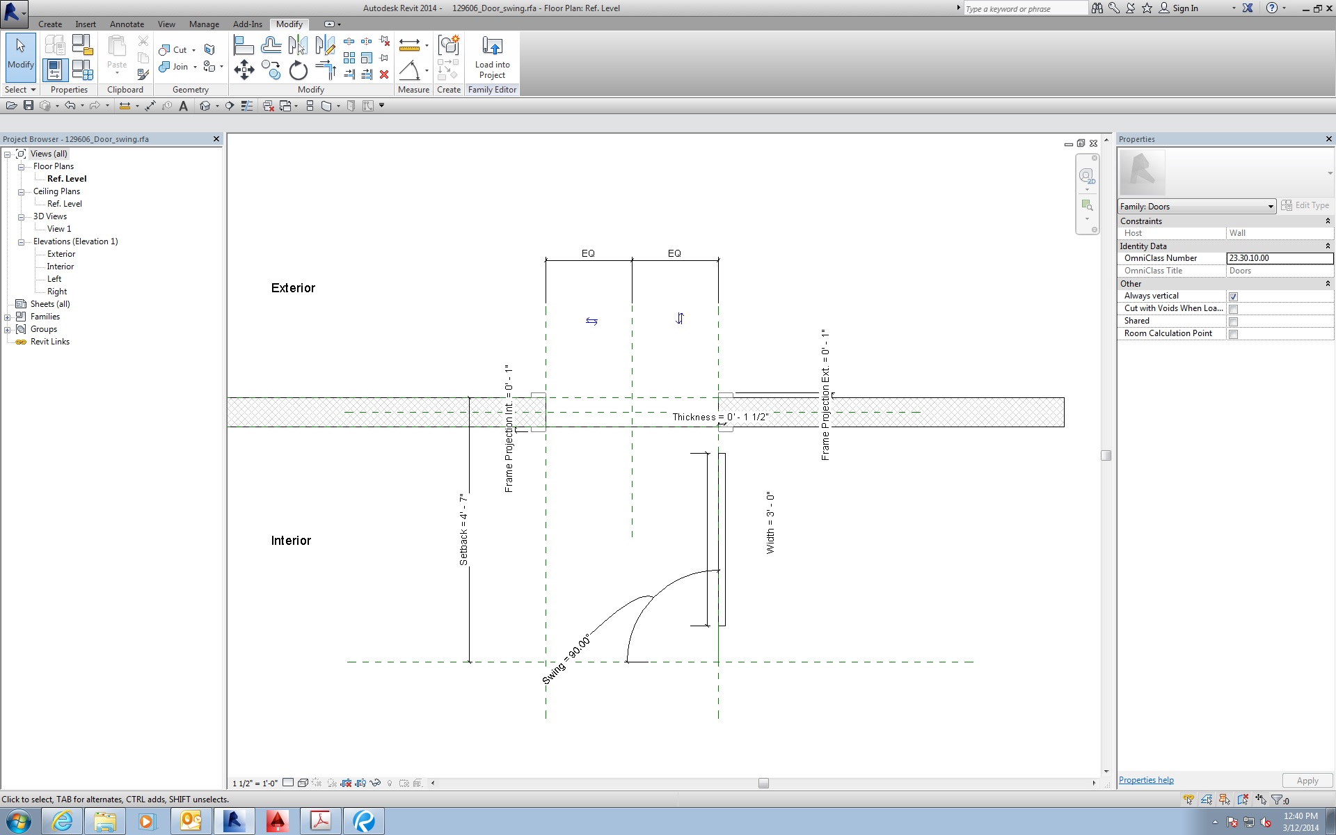The width and height of the screenshot is (1336, 835).
Task: Click the red Delete icon
Action: point(384,74)
